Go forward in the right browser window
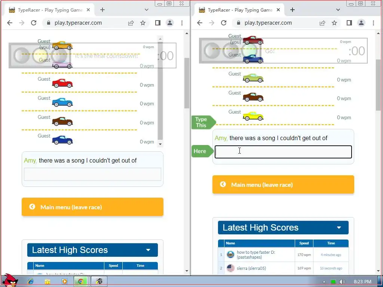383x287 pixels. pyautogui.click(x=212, y=23)
